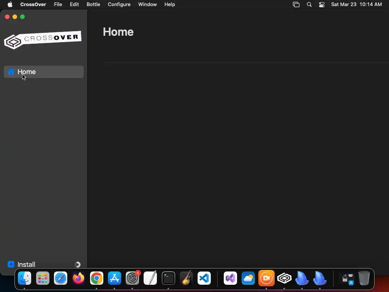Screen dimensions: 389x292
Task: Open the Bottle menu
Action: [93, 4]
